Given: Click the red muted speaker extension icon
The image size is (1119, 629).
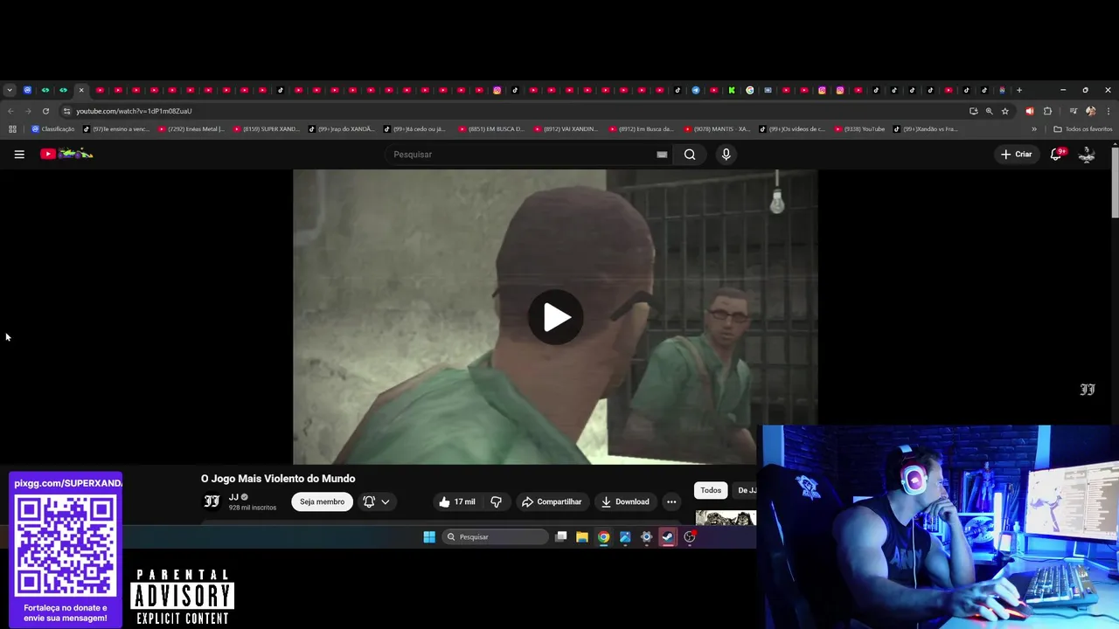Looking at the screenshot, I should point(1029,111).
